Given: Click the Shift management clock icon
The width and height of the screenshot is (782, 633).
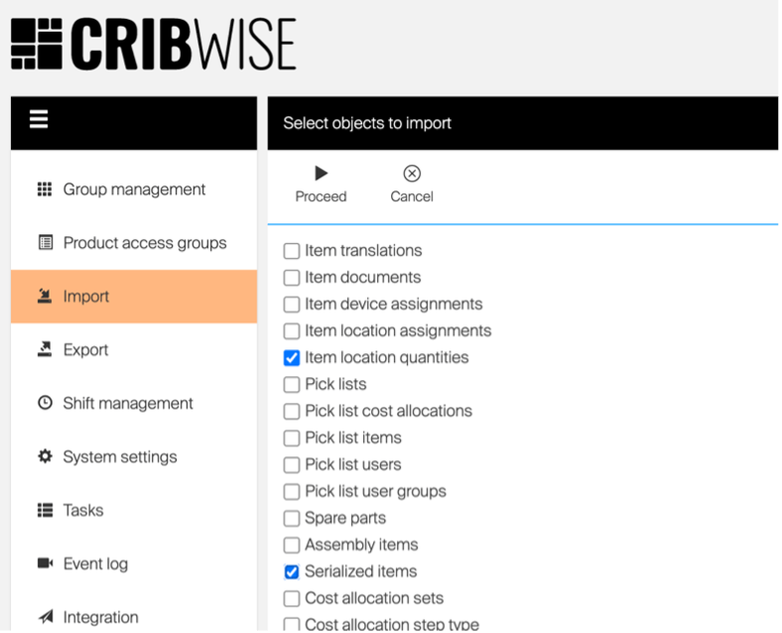Looking at the screenshot, I should (x=45, y=404).
